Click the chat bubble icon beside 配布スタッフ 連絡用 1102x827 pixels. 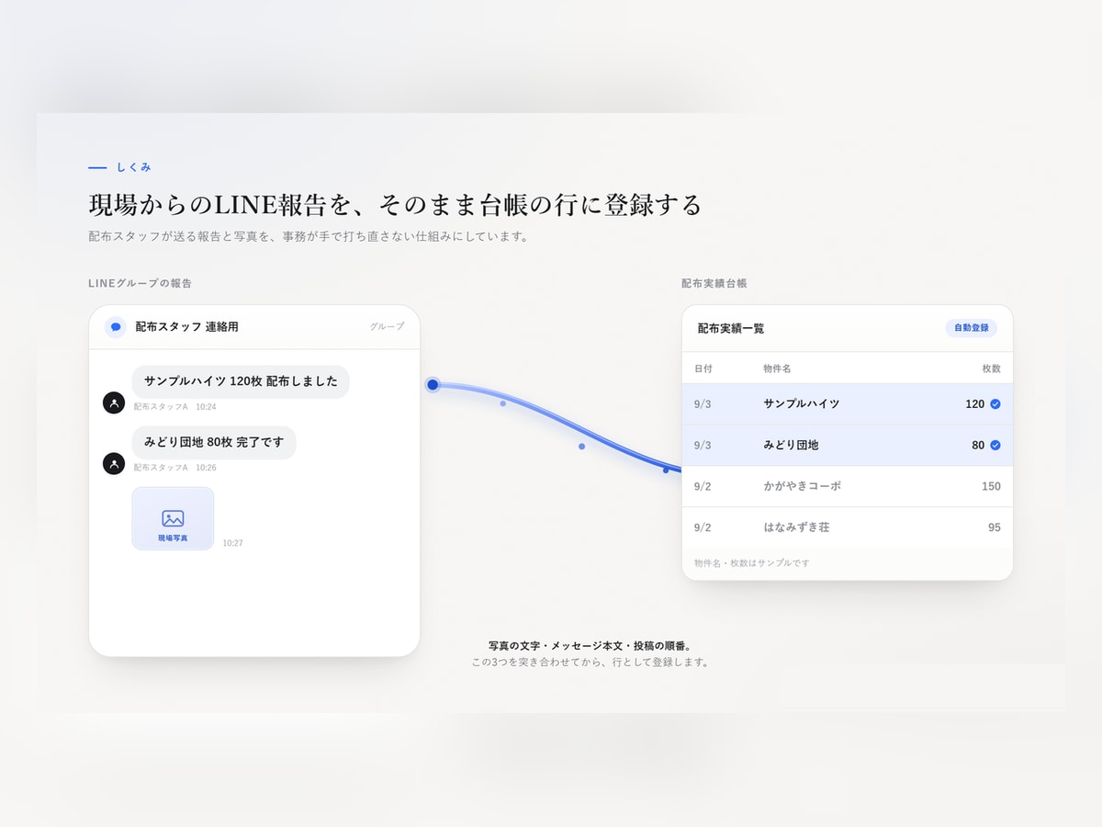(116, 327)
